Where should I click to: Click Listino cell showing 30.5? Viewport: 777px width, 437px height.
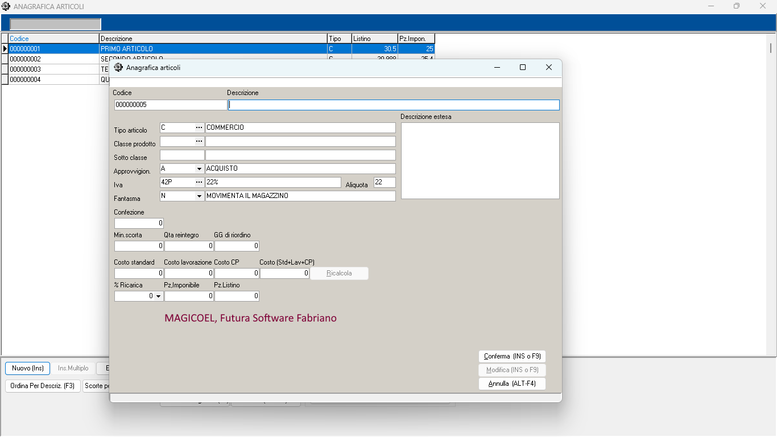click(x=374, y=49)
